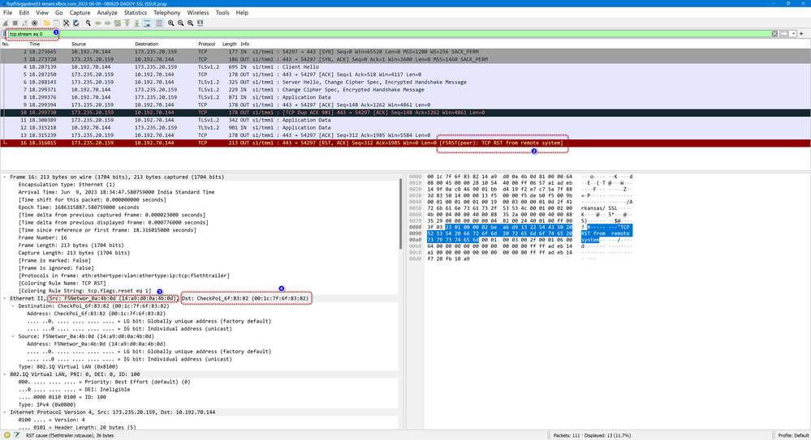
Task: Open the Analyze menu
Action: (x=106, y=13)
